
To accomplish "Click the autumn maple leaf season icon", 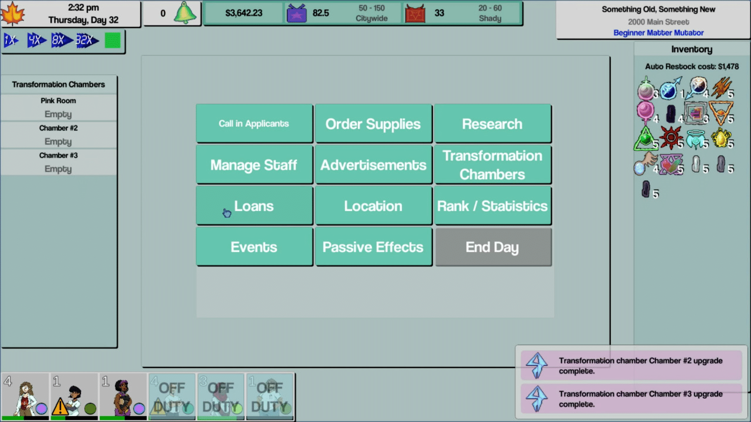I will [x=12, y=13].
